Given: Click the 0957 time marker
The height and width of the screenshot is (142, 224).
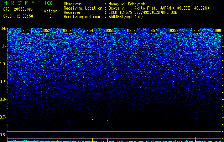Looking at the screenshot, I should (x=153, y=31).
